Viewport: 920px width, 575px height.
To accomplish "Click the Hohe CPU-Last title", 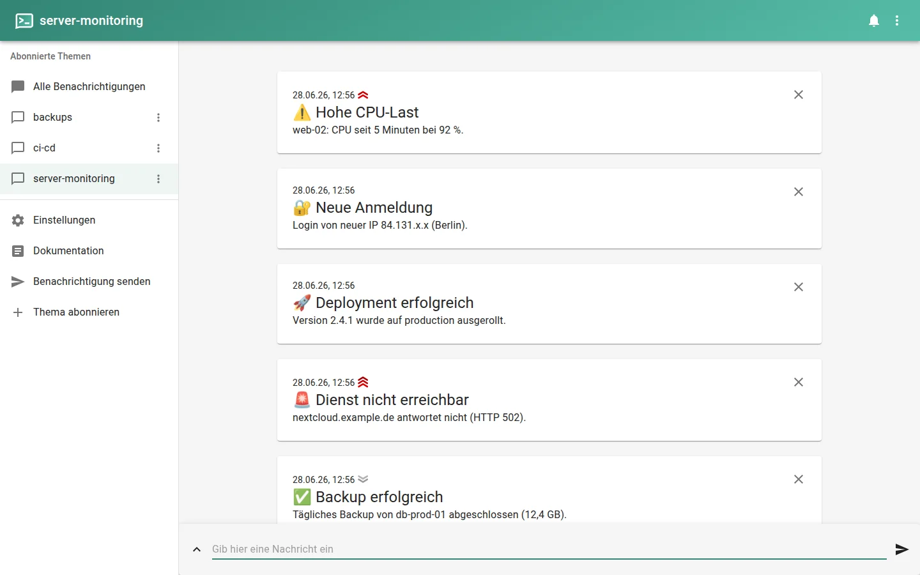I will 367,112.
